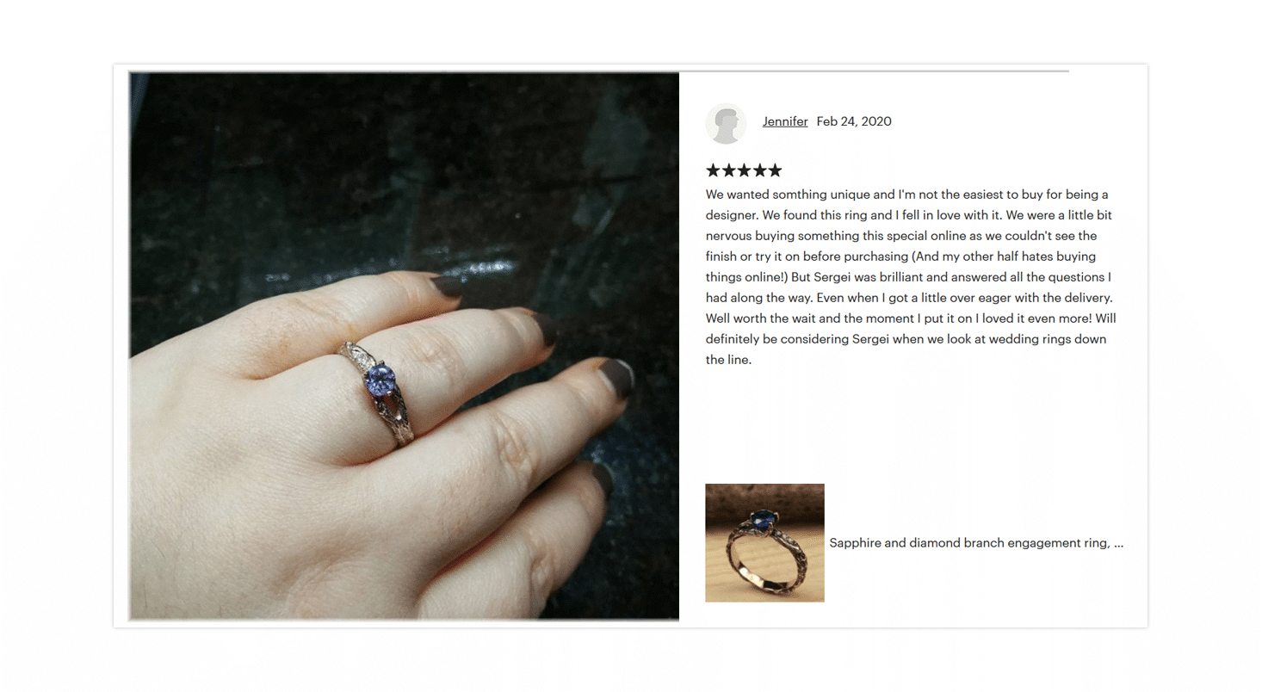Click the fourth star of the rating

click(759, 170)
